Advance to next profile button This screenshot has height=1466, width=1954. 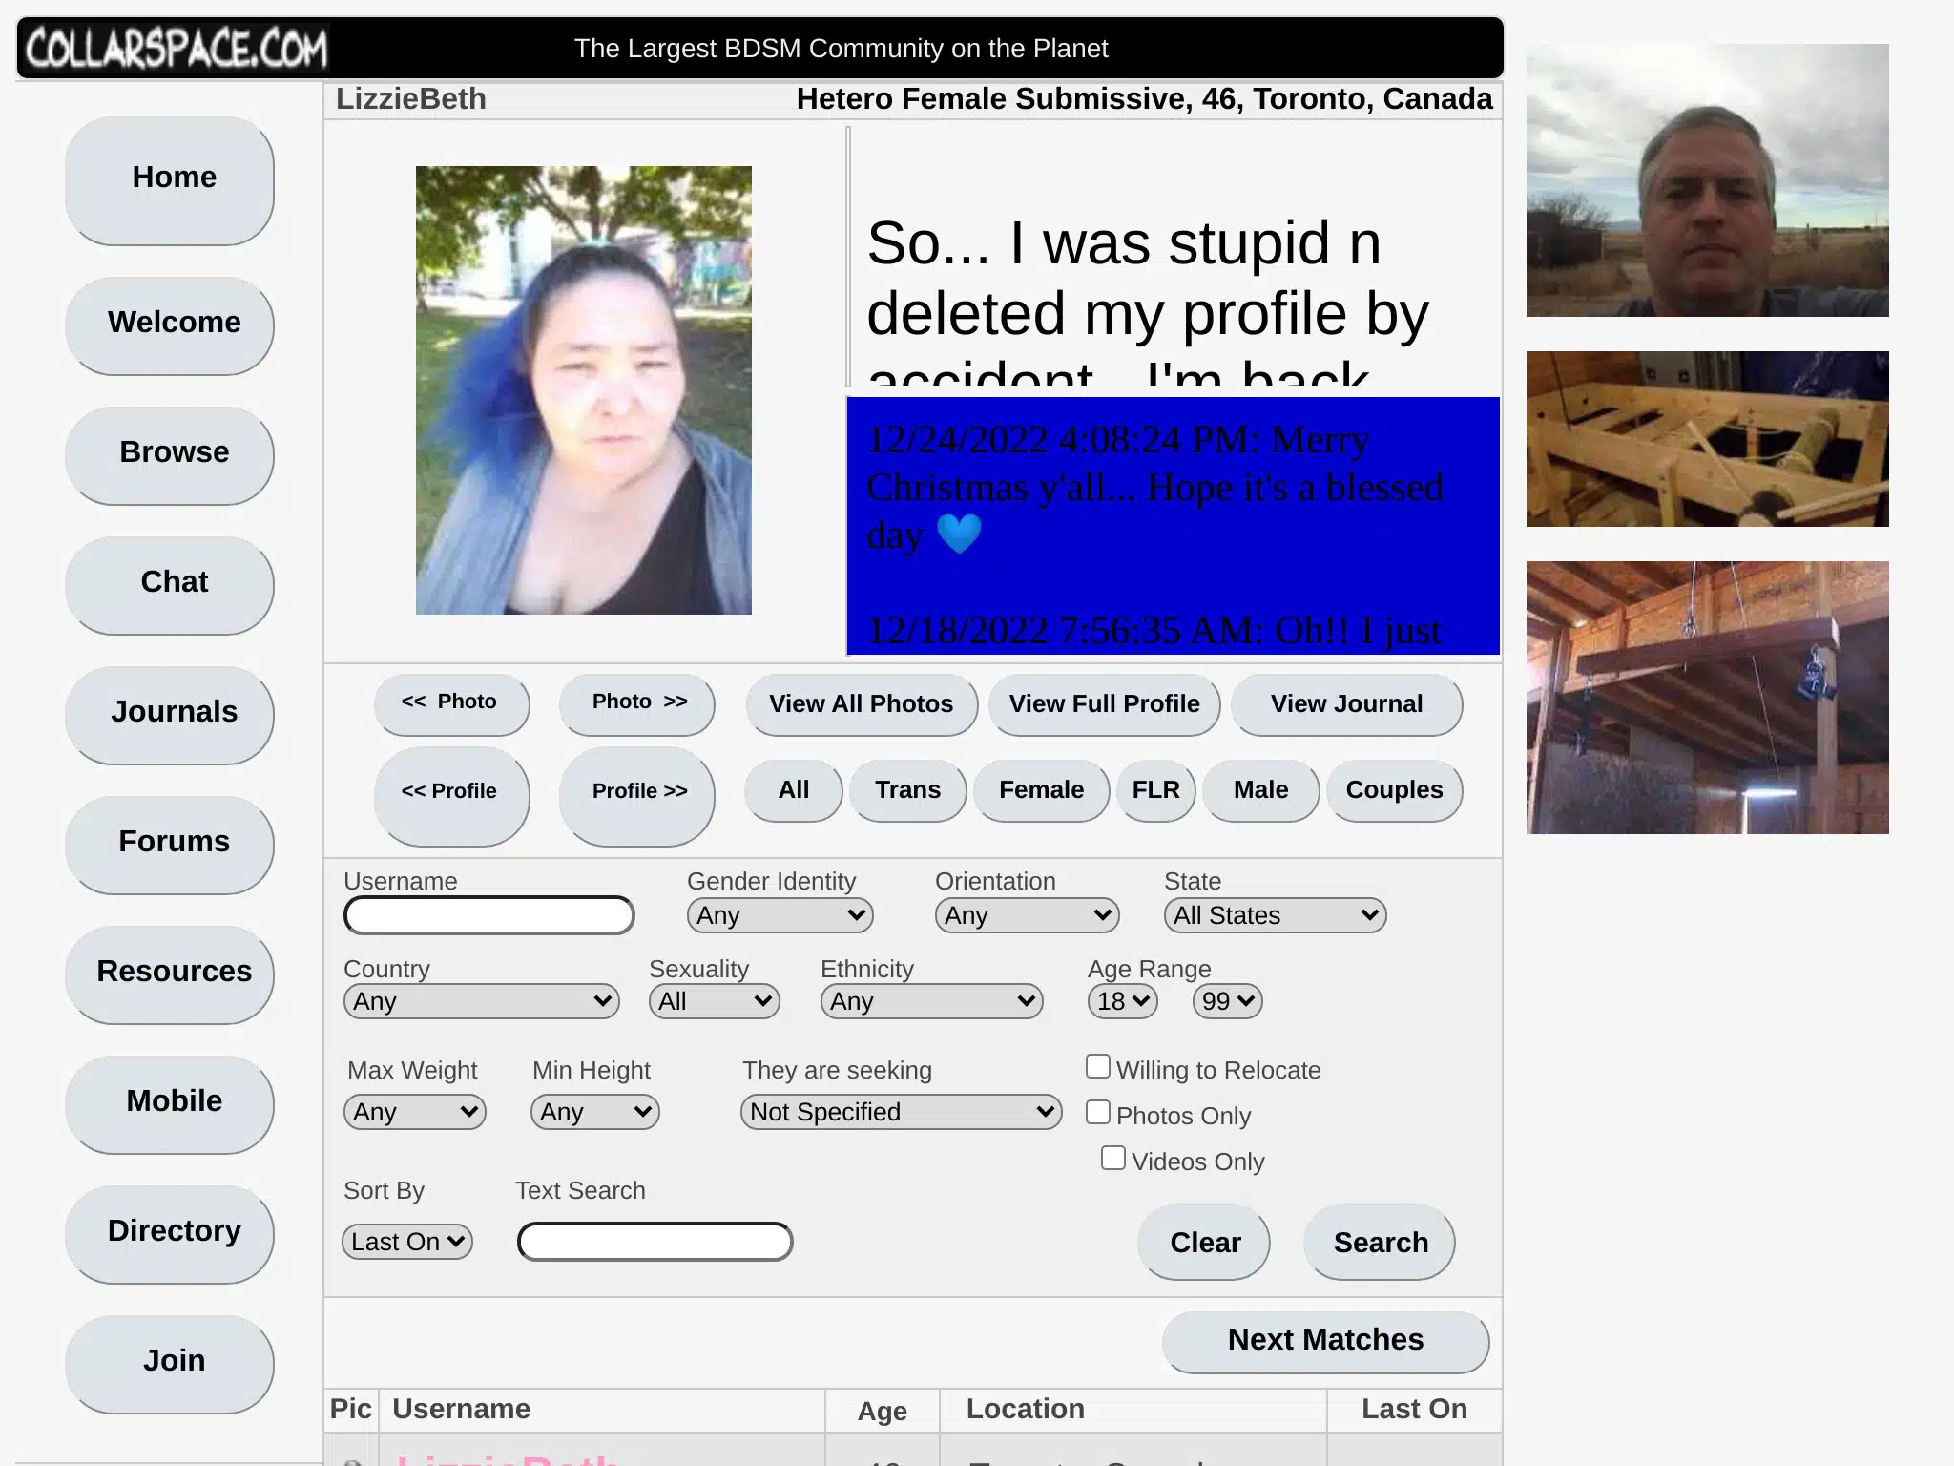pyautogui.click(x=637, y=793)
